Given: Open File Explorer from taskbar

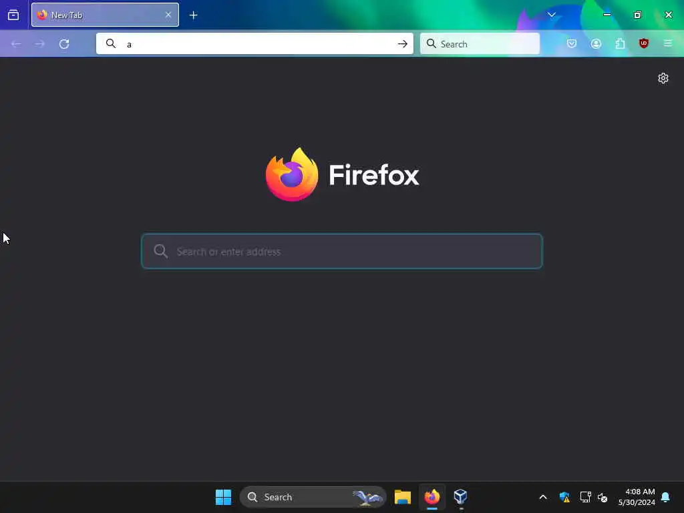Looking at the screenshot, I should 403,497.
